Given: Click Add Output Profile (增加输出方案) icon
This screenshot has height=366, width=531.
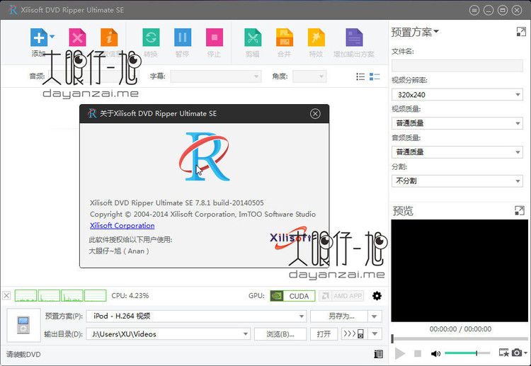Looking at the screenshot, I should point(354,38).
